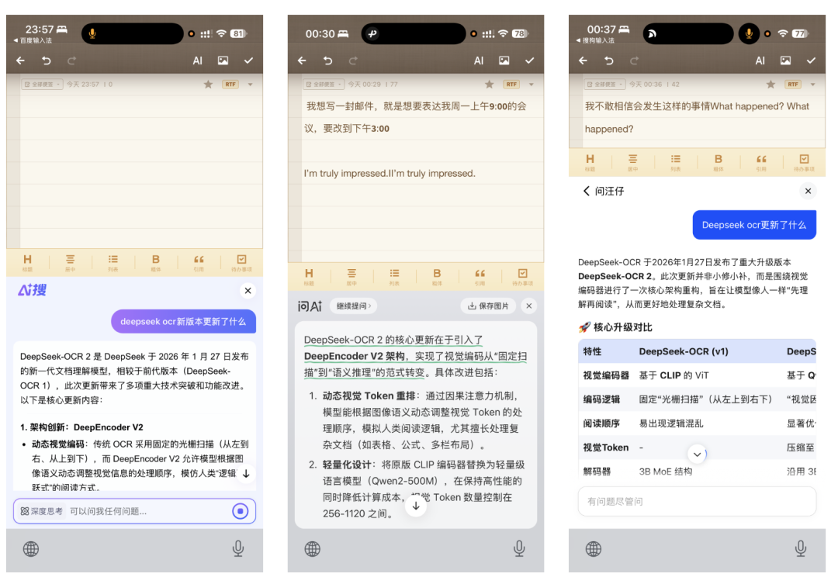838x577 pixels.
Task: Open the 全部便签 notebook dropdown
Action: coord(40,83)
